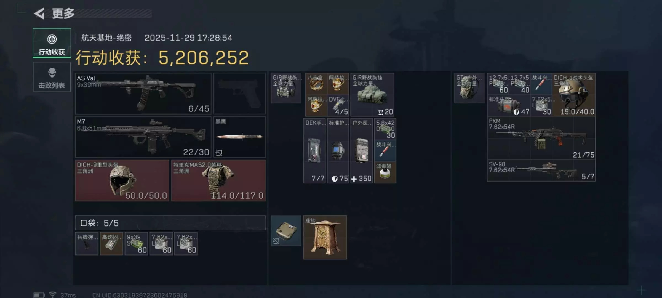The width and height of the screenshot is (662, 298).
Task: Click the empty pistol slot
Action: [239, 94]
